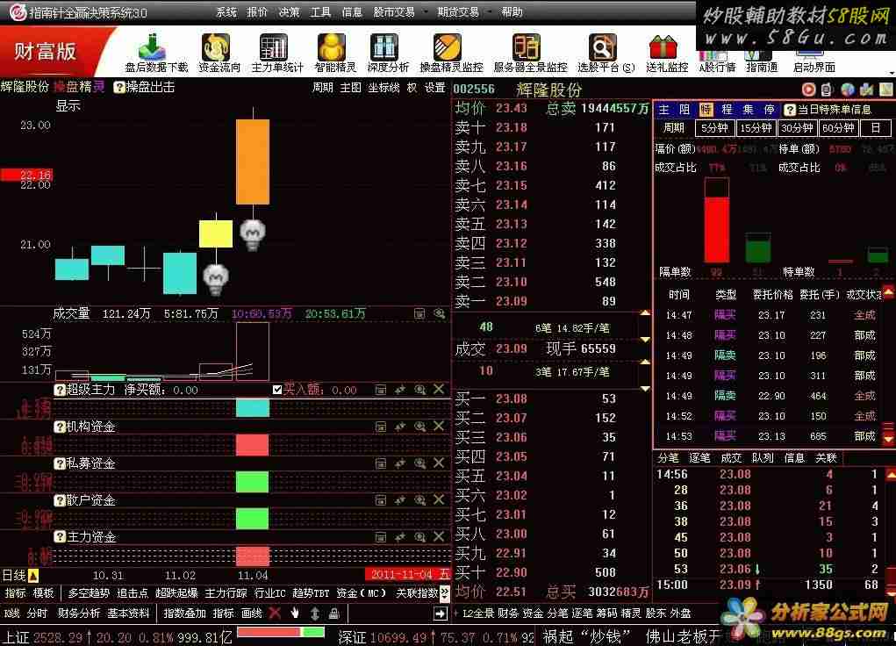Open 财务分析 in the bottom toolbar

[78, 614]
